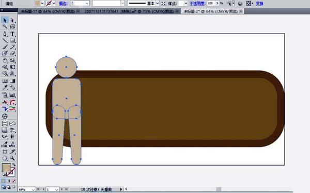Open the fill color dropdown in control bar
Viewport: 310px width, 193px height.
[x=42, y=4]
